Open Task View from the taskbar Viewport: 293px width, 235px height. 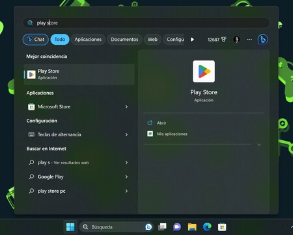(x=162, y=227)
